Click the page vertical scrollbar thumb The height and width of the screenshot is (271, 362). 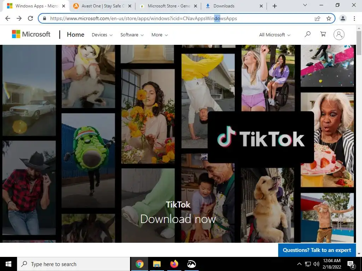point(359,43)
